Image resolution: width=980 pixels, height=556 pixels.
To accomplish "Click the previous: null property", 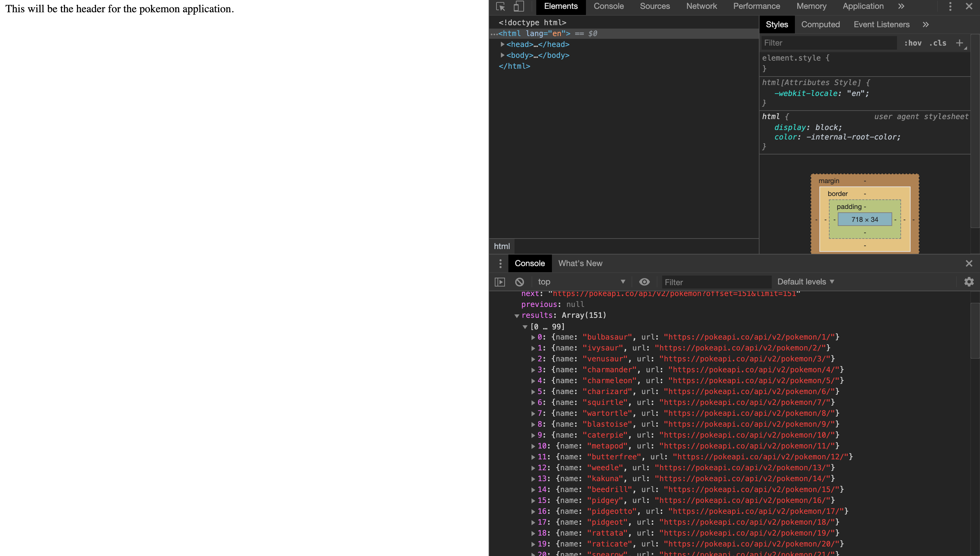I will [x=552, y=305].
